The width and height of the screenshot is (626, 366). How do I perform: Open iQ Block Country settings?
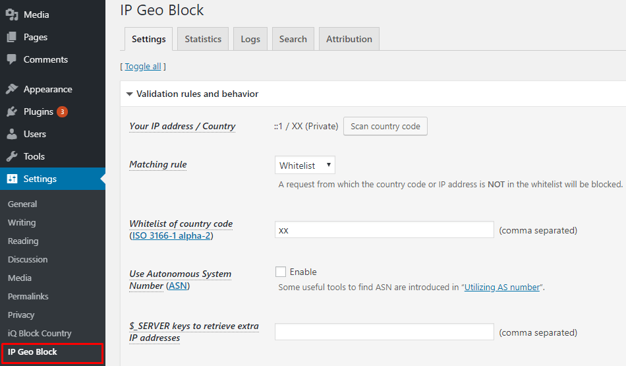(40, 333)
